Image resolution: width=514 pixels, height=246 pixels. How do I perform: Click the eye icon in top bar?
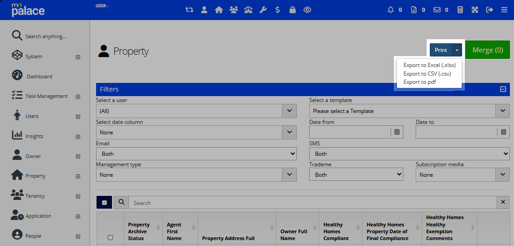[x=307, y=10]
